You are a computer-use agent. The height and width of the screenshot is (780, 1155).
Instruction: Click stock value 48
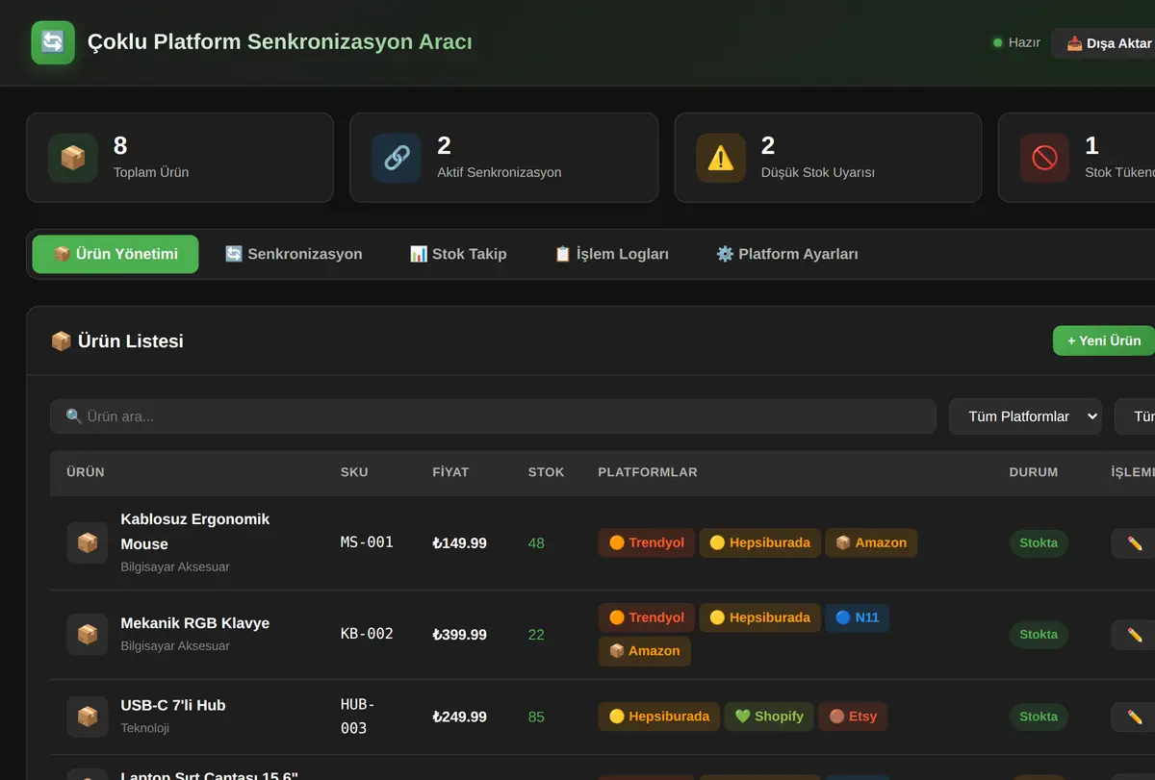click(x=536, y=543)
